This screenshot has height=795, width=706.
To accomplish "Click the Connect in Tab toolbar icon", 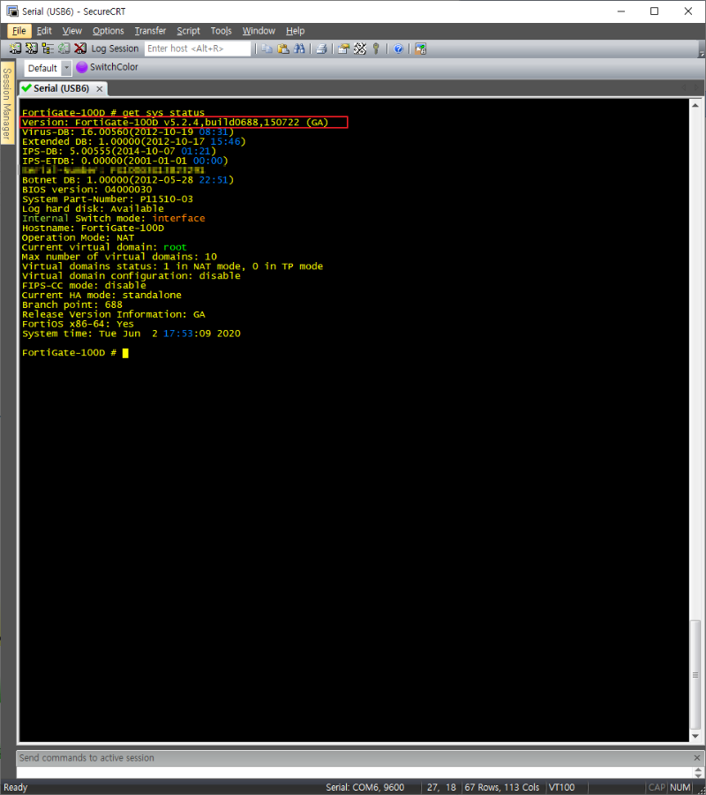I will pos(48,49).
